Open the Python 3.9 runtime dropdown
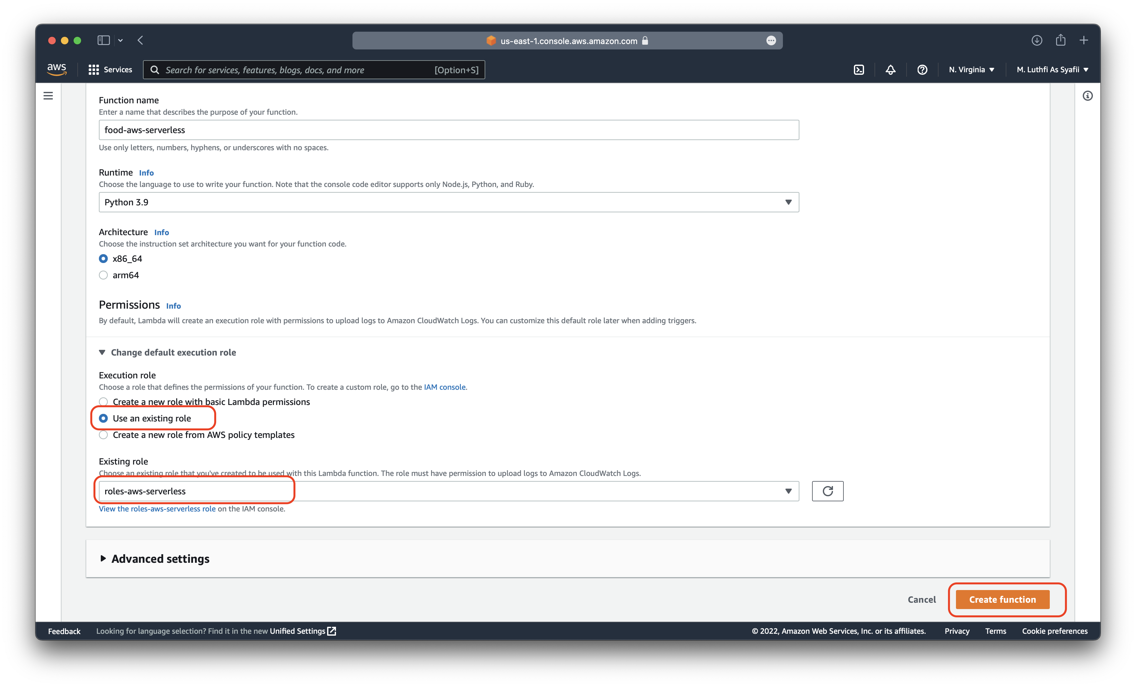 click(x=449, y=202)
